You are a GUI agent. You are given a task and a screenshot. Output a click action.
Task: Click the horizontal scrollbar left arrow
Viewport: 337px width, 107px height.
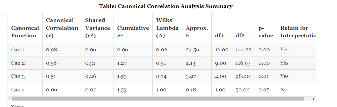click(10, 99)
